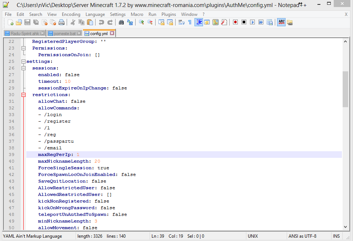
Task: Open the User Defined Language icon
Action: pyautogui.click(x=207, y=22)
